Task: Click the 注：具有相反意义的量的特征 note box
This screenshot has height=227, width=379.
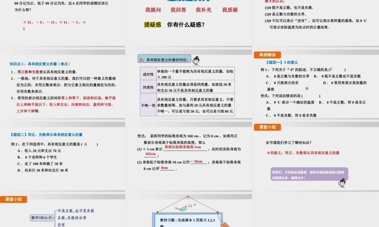Action: (164, 59)
